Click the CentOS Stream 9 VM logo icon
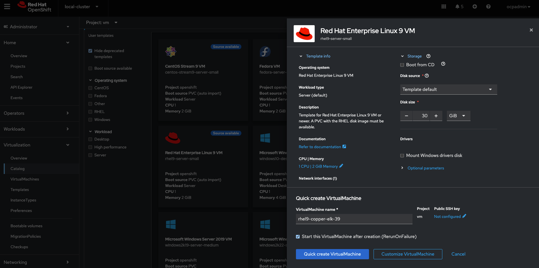539x268 pixels. pos(171,52)
